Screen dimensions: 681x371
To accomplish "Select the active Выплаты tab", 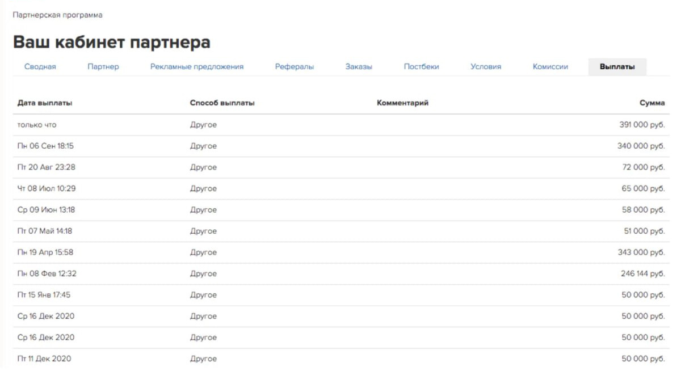I will [617, 66].
